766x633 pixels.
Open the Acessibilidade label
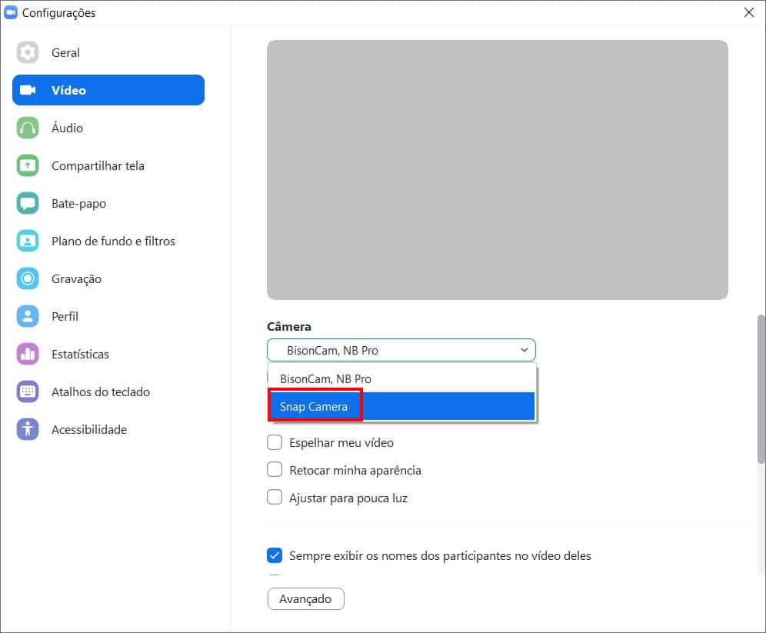89,429
